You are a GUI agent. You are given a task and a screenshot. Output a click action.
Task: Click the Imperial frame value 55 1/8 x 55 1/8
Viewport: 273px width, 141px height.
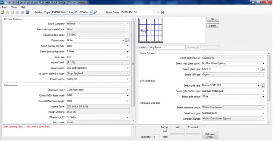98,106
